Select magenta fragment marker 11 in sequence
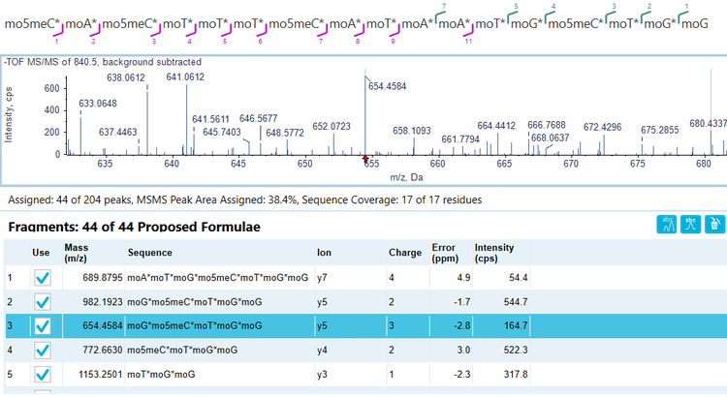Viewport: 727px width, 397px height. 468,38
